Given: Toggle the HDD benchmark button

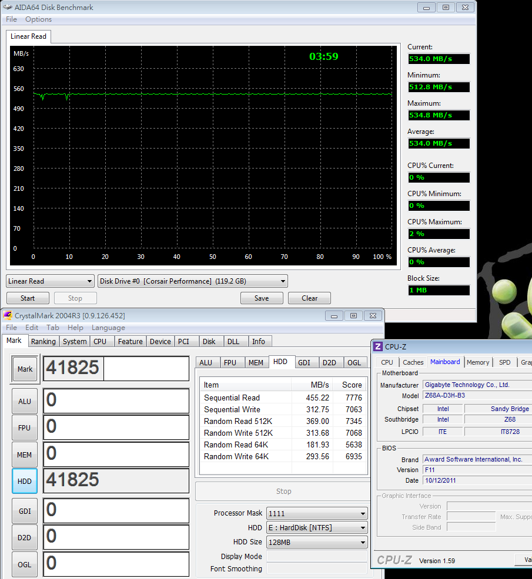Looking at the screenshot, I should click(25, 482).
